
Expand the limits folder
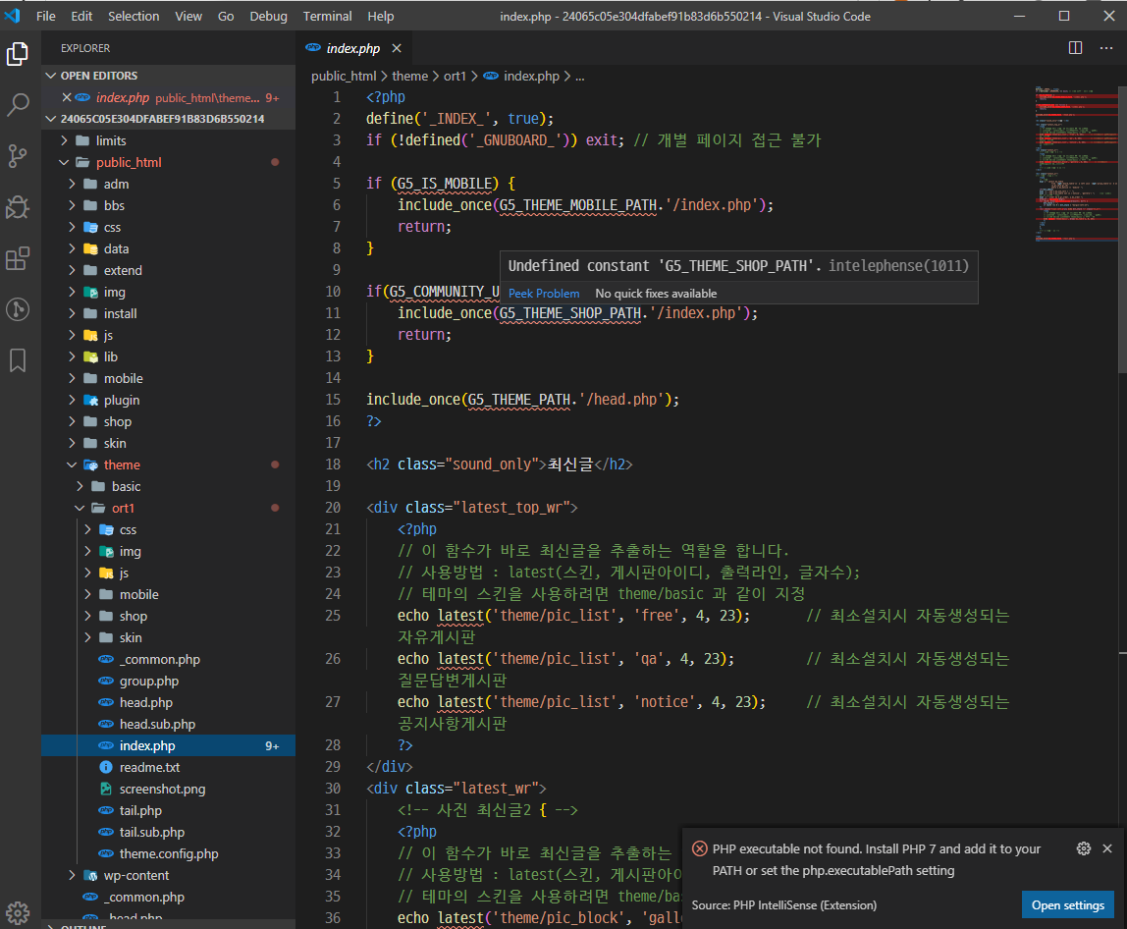[111, 141]
